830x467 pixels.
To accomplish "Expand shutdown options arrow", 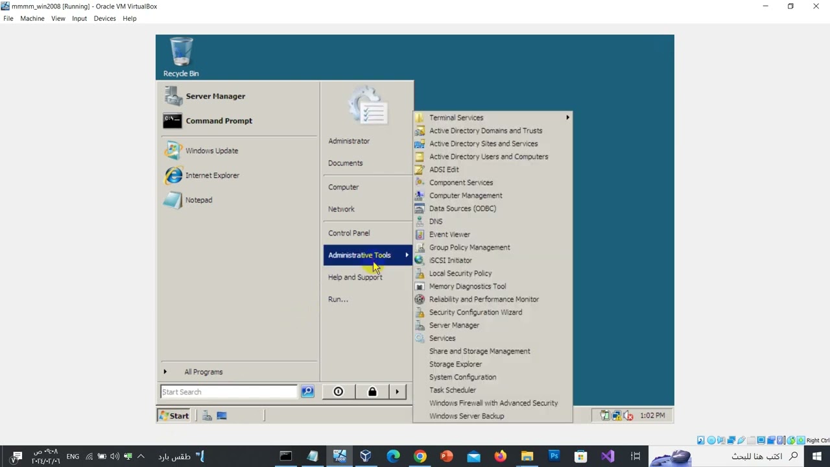I will 397,392.
